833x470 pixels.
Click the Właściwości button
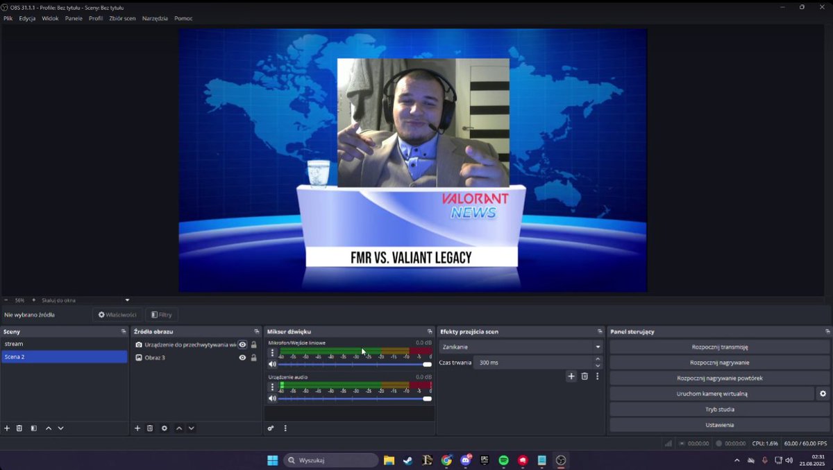pos(117,315)
